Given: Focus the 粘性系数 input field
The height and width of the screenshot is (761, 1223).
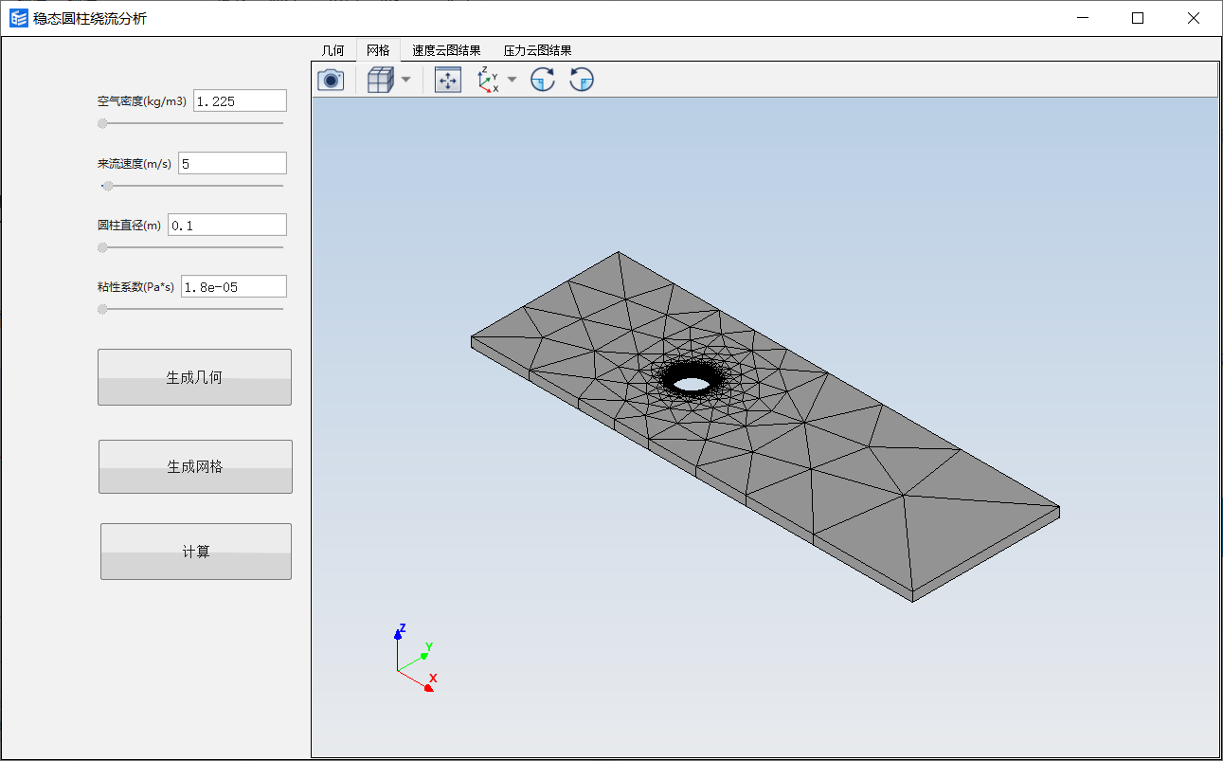Looking at the screenshot, I should 233,286.
